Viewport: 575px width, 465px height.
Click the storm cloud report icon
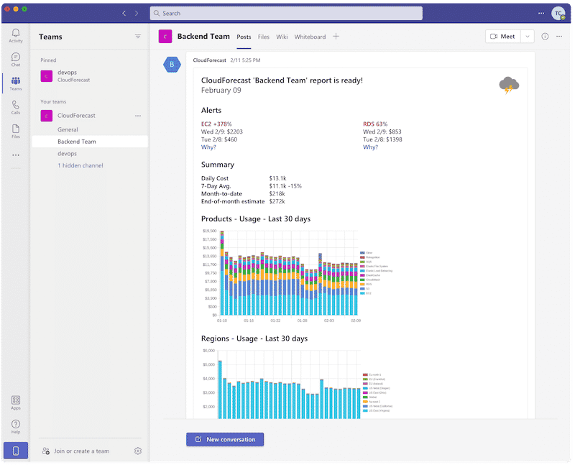coord(509,85)
